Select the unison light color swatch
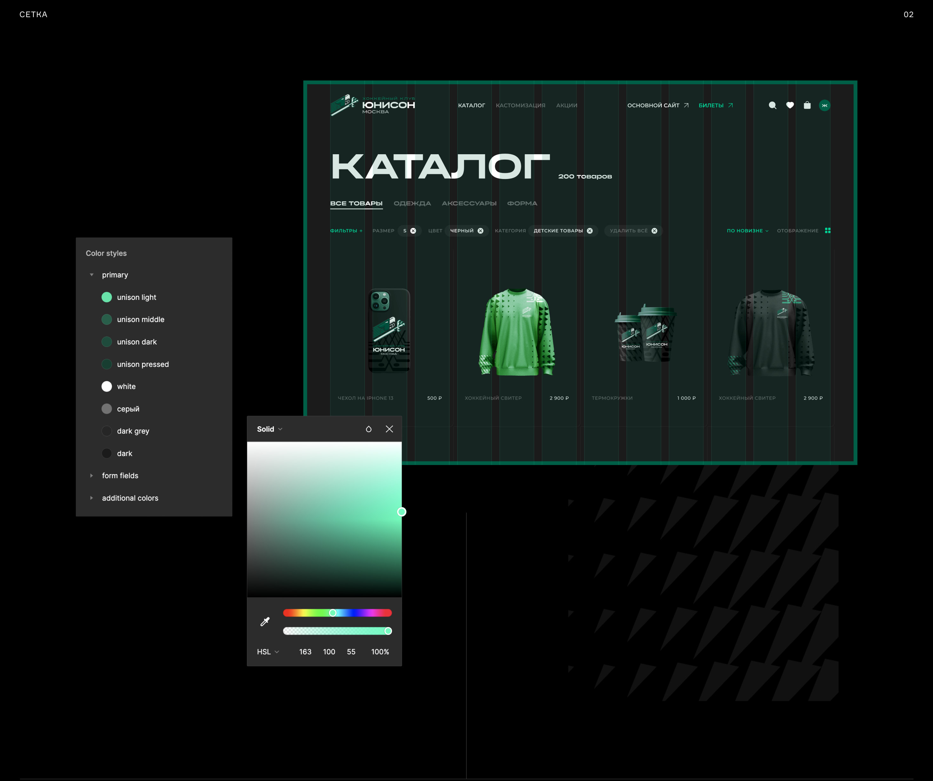The height and width of the screenshot is (781, 933). 107,297
